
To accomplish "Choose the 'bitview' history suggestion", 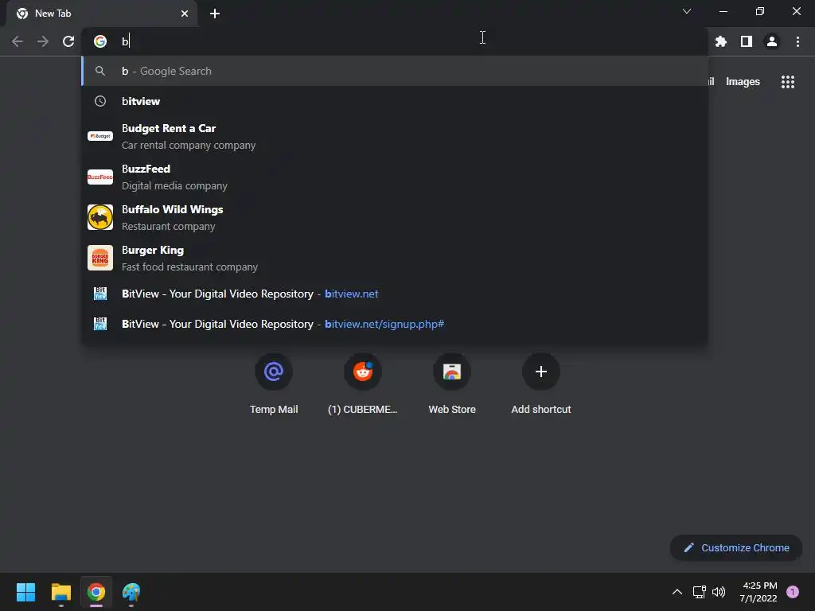I will (x=395, y=101).
